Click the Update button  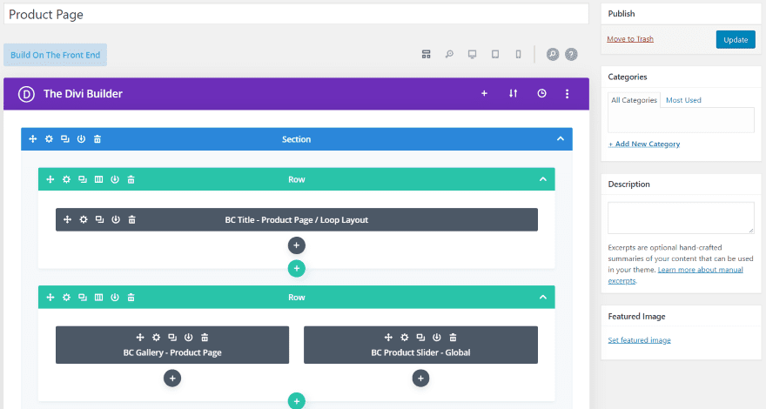(736, 39)
